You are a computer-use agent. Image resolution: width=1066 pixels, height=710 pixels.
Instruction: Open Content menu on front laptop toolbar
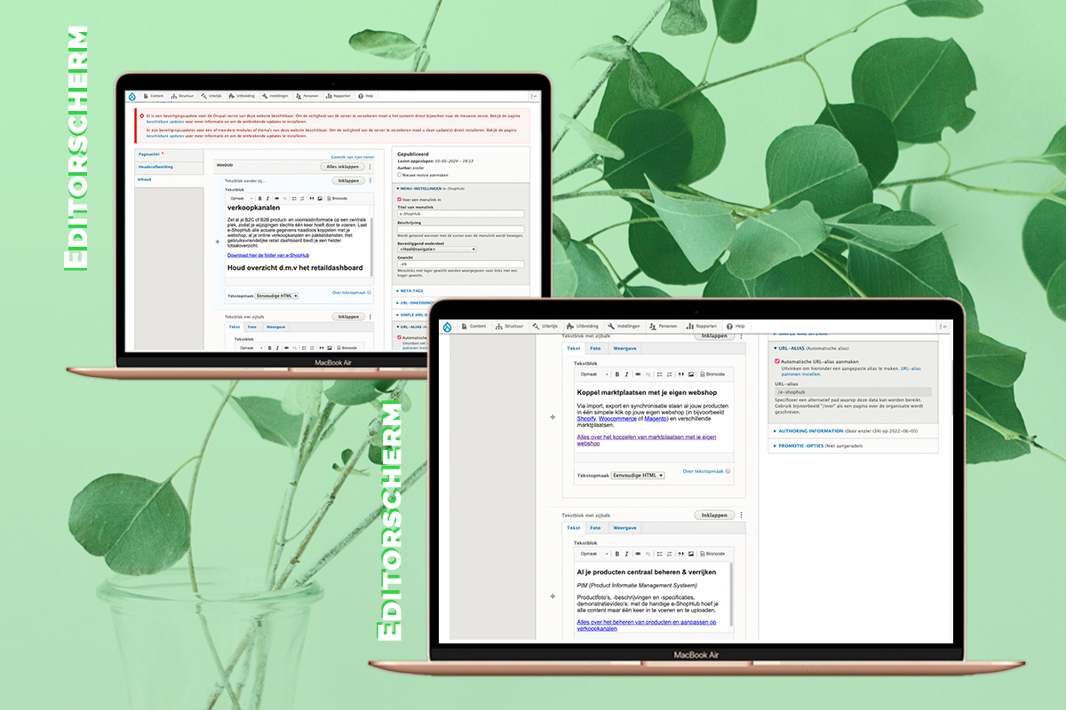[x=473, y=327]
